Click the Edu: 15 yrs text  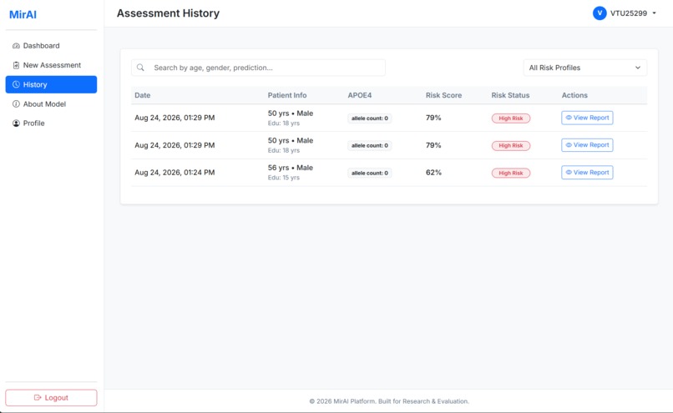[x=284, y=178]
